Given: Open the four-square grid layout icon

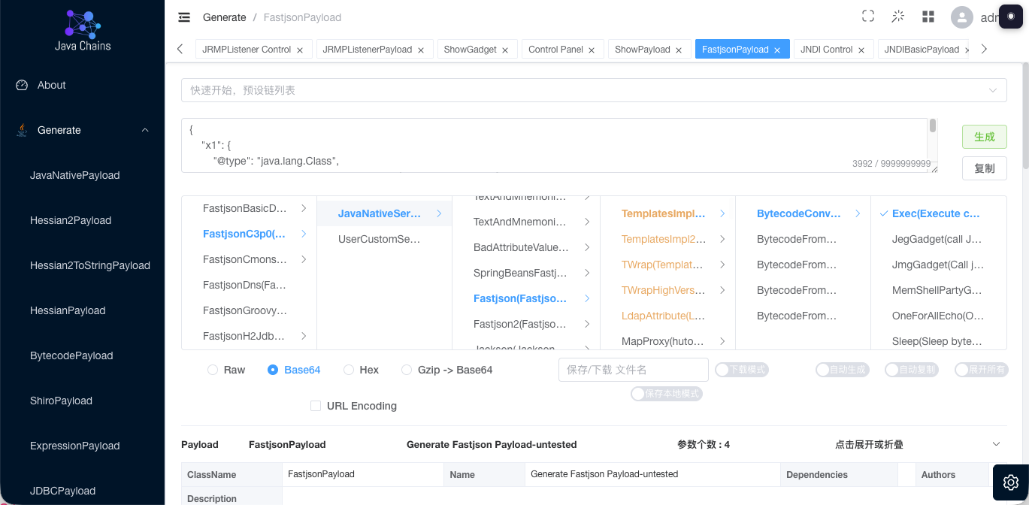Looking at the screenshot, I should (x=928, y=17).
